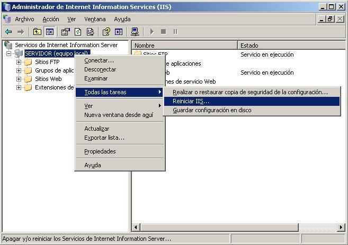Click the Export list toolbar icon
The width and height of the screenshot is (348, 245).
pos(89,32)
